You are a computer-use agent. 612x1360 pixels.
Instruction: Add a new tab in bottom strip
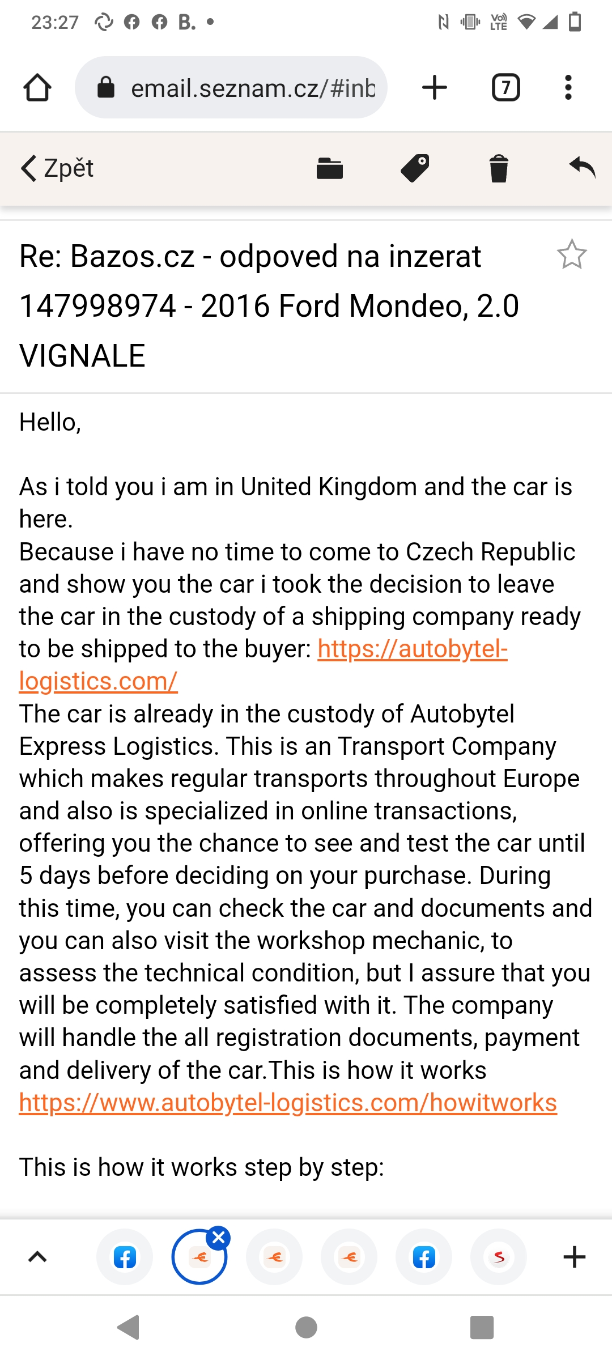[574, 1257]
